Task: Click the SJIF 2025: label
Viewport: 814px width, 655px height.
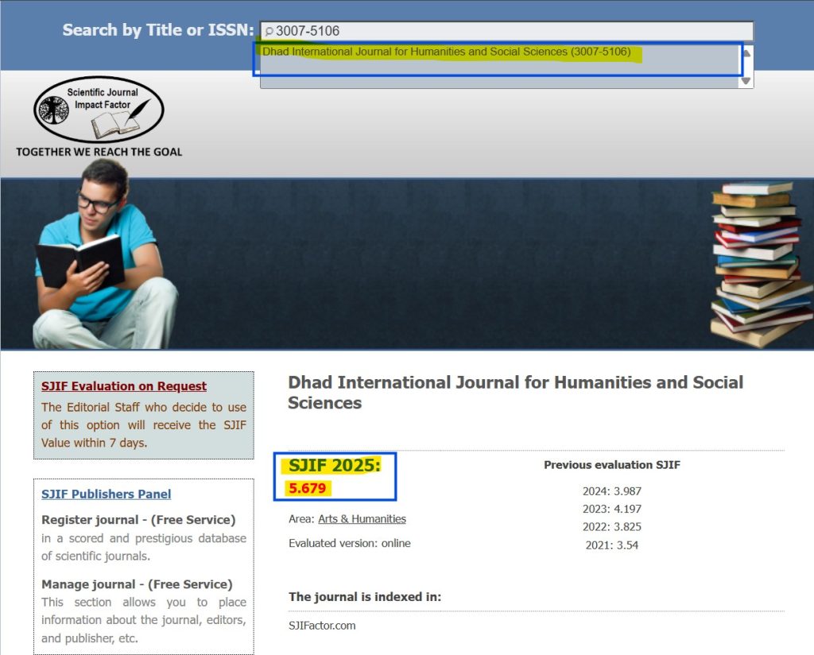Action: [335, 466]
